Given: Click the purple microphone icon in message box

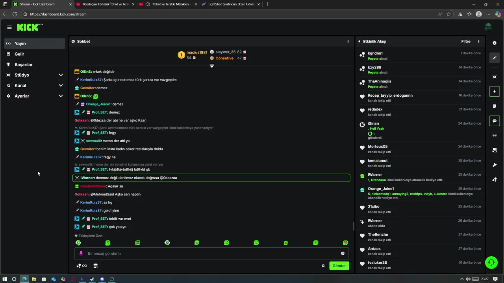Looking at the screenshot, I should click(81, 254).
